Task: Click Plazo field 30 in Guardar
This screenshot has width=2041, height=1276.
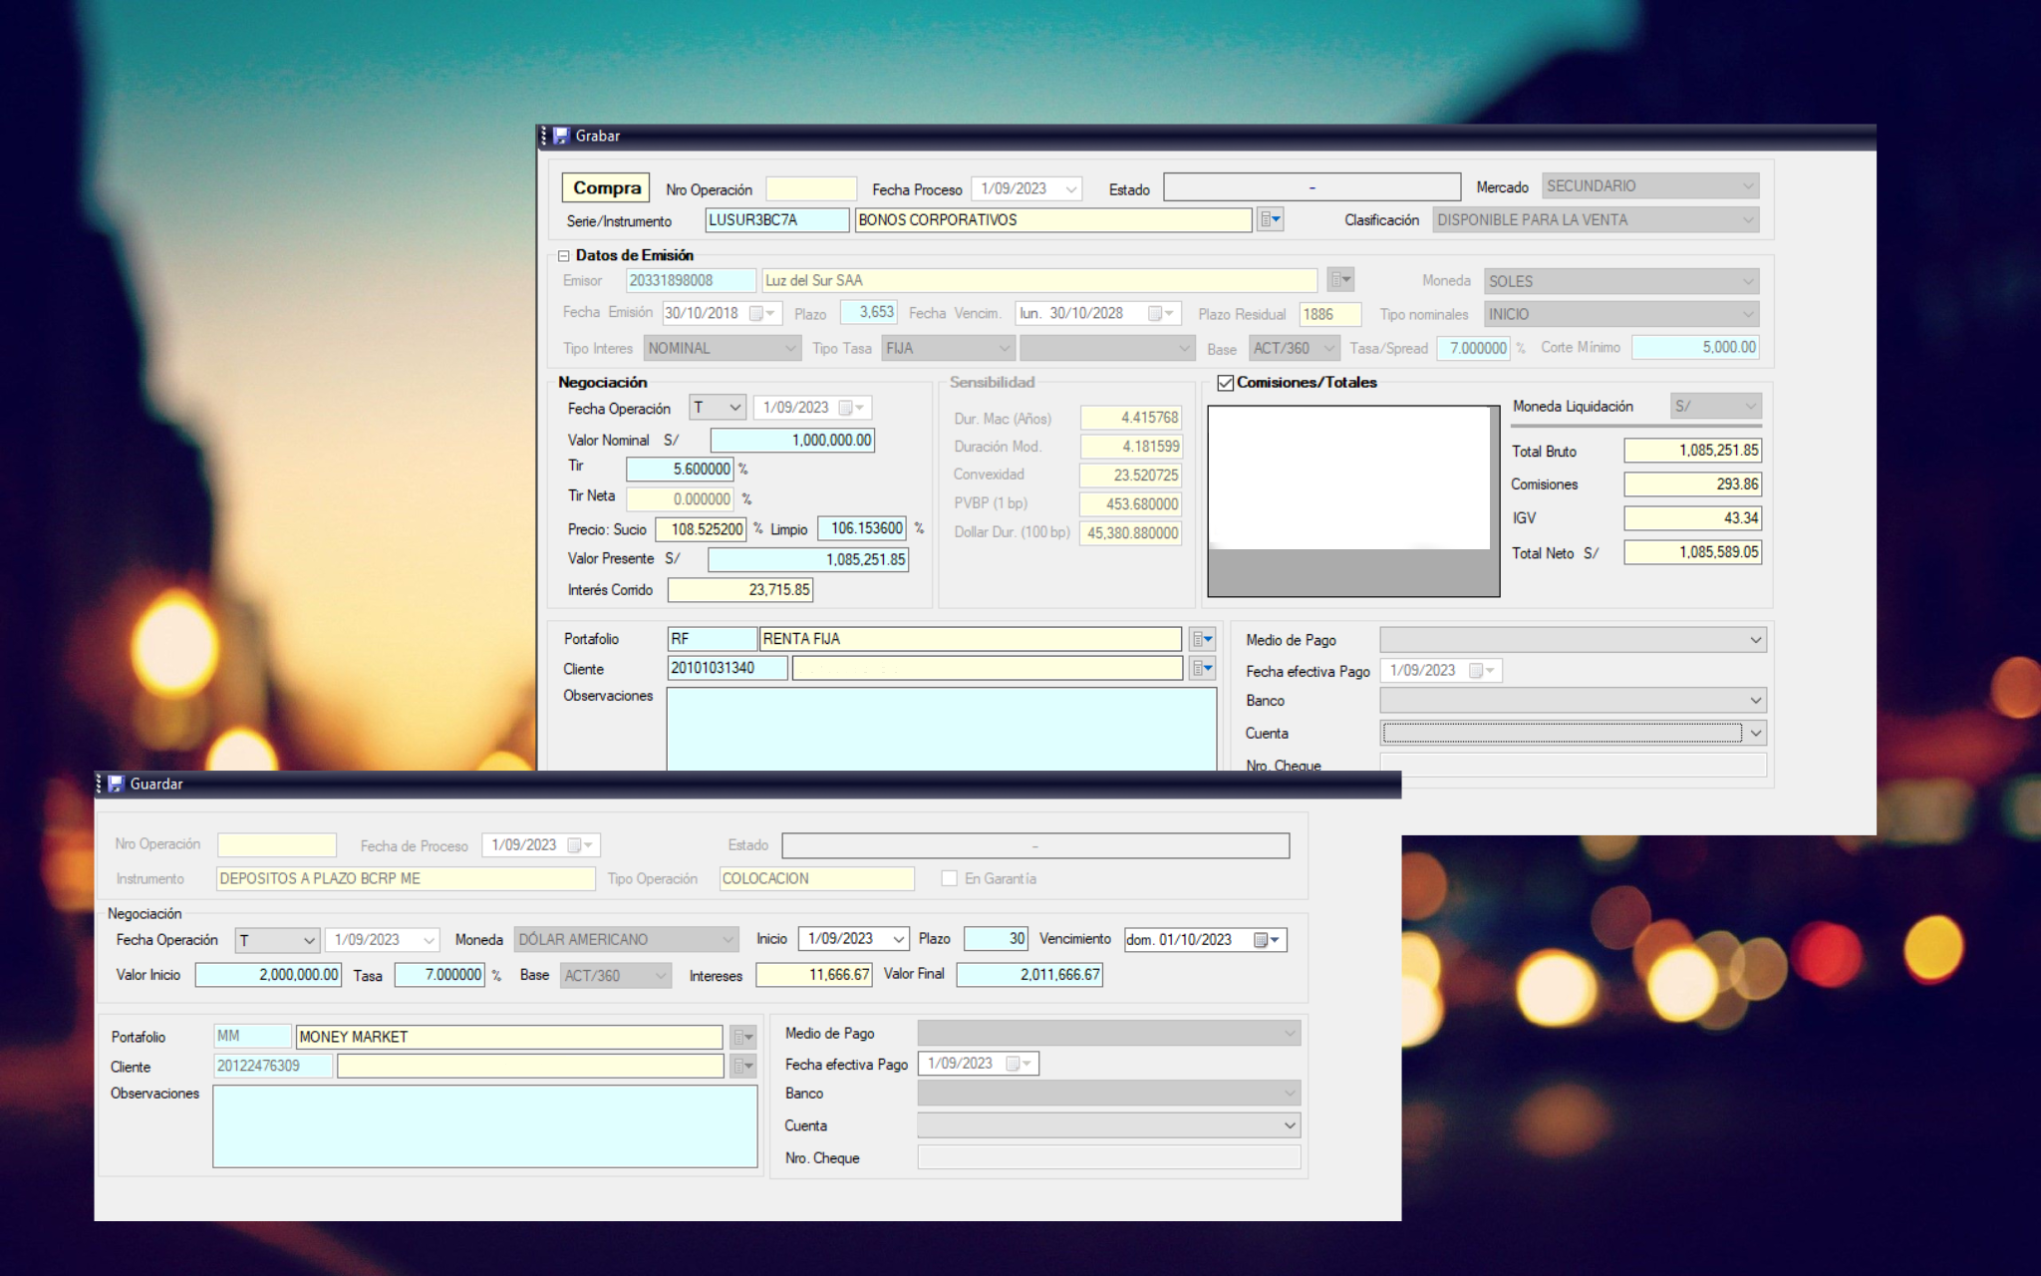Action: click(x=996, y=938)
